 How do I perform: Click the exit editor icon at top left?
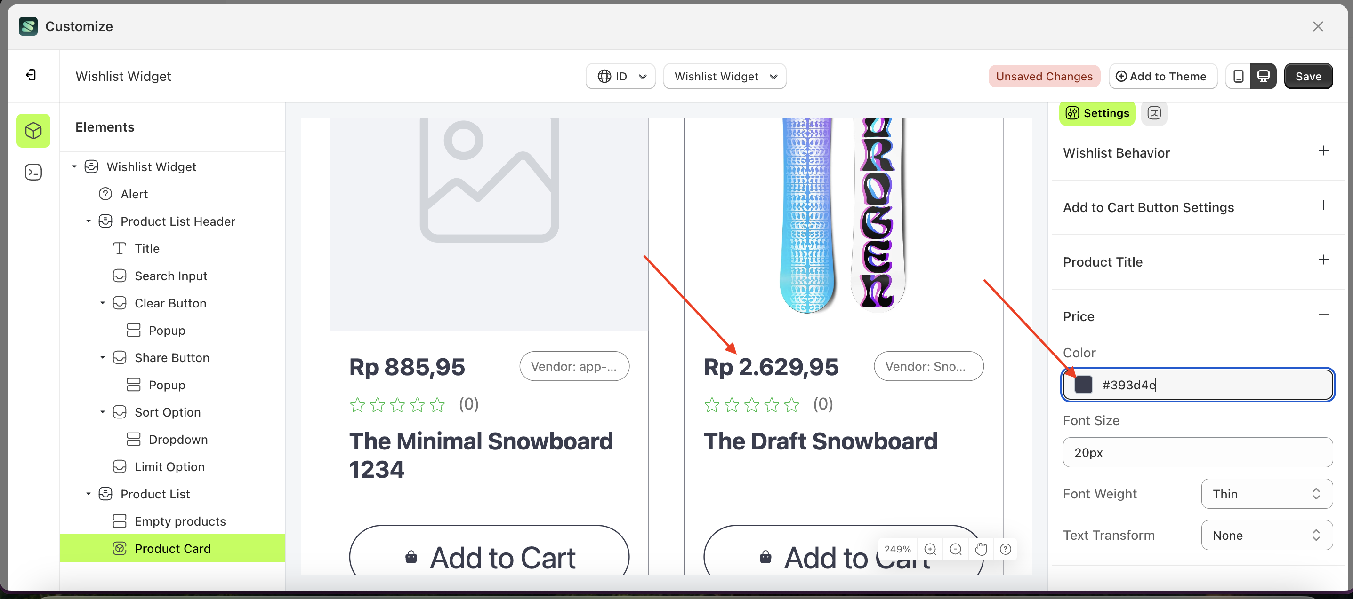point(31,76)
